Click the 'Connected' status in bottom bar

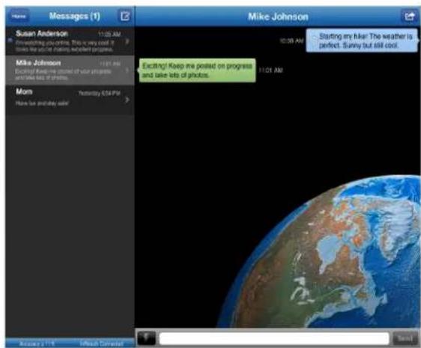click(102, 343)
